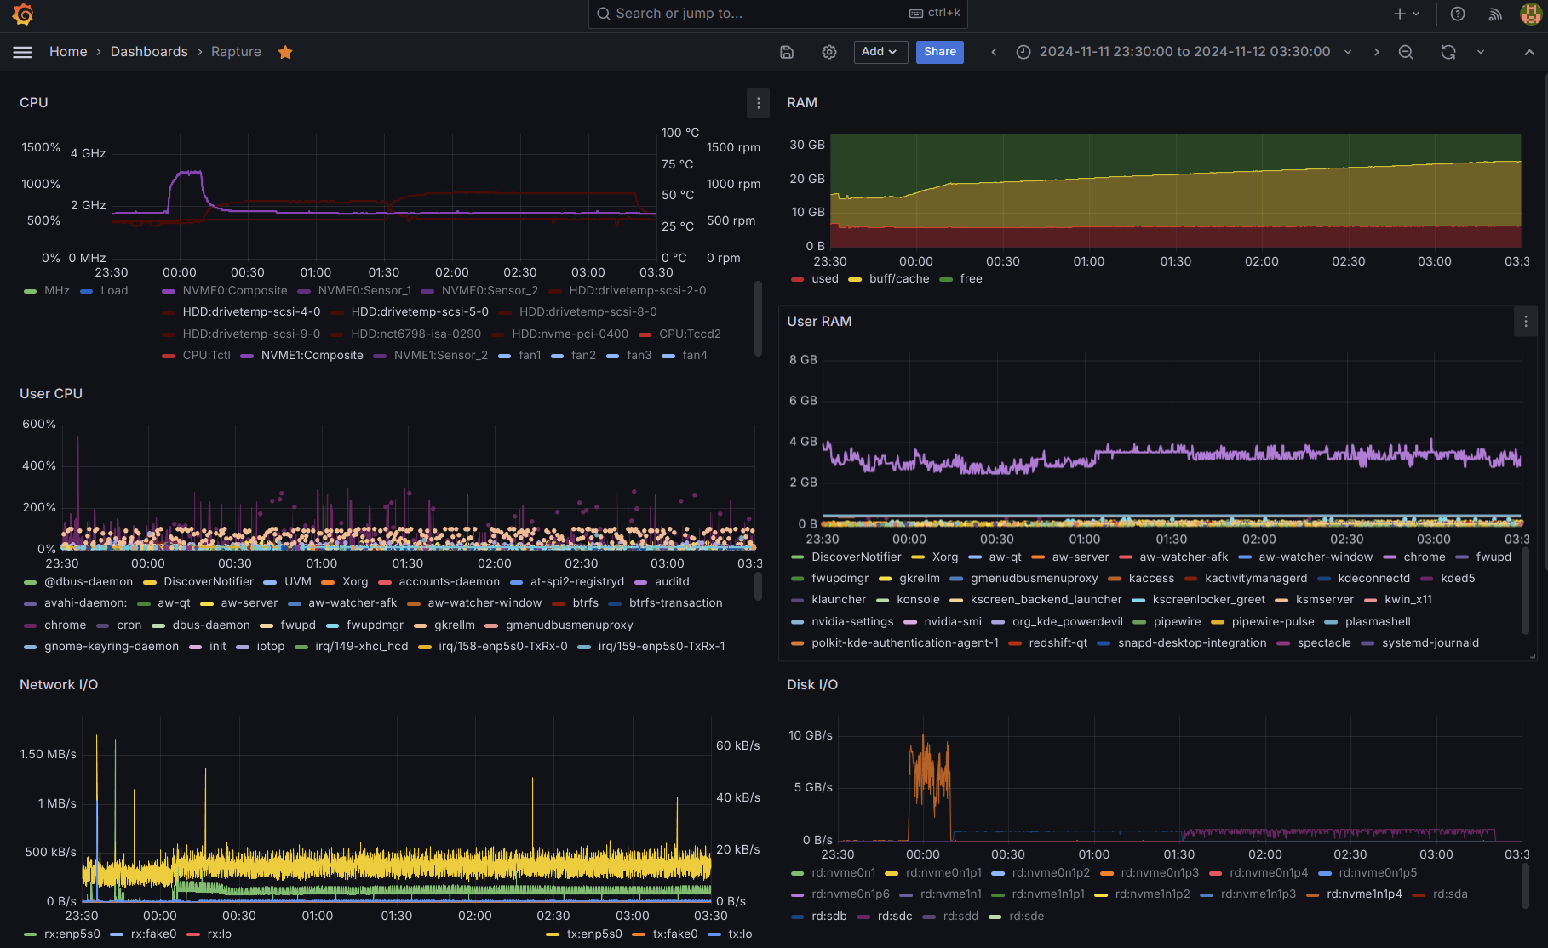Toggle rd:nvme1n1p4 series in Disk I/O legend
1548x948 pixels.
tap(1363, 894)
